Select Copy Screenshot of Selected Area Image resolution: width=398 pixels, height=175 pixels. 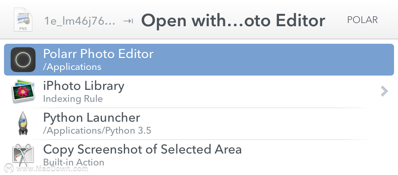tap(199, 155)
